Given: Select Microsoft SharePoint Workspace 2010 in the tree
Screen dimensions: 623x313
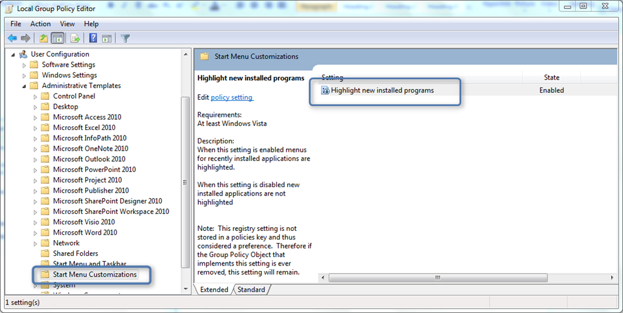Looking at the screenshot, I should (x=111, y=212).
